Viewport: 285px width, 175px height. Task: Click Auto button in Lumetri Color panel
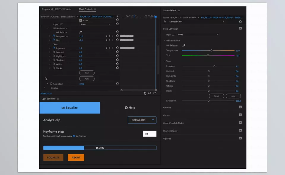click(233, 96)
